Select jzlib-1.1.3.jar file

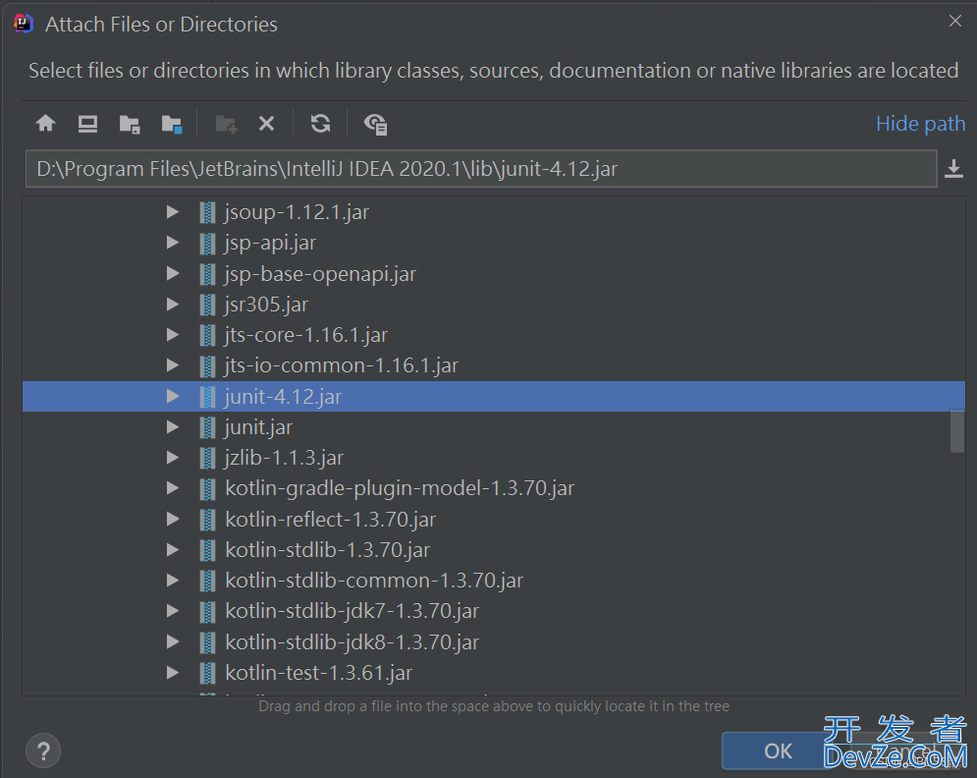point(284,458)
